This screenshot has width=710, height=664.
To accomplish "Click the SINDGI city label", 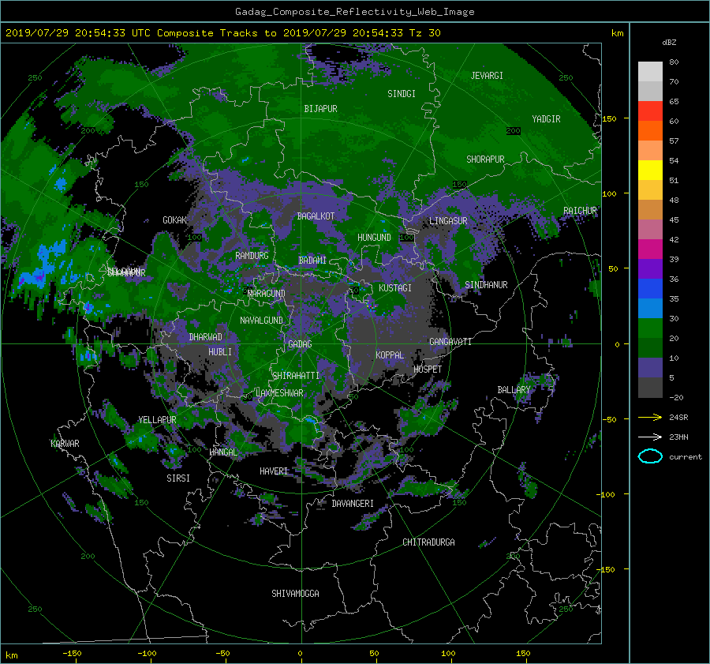I will pyautogui.click(x=402, y=94).
